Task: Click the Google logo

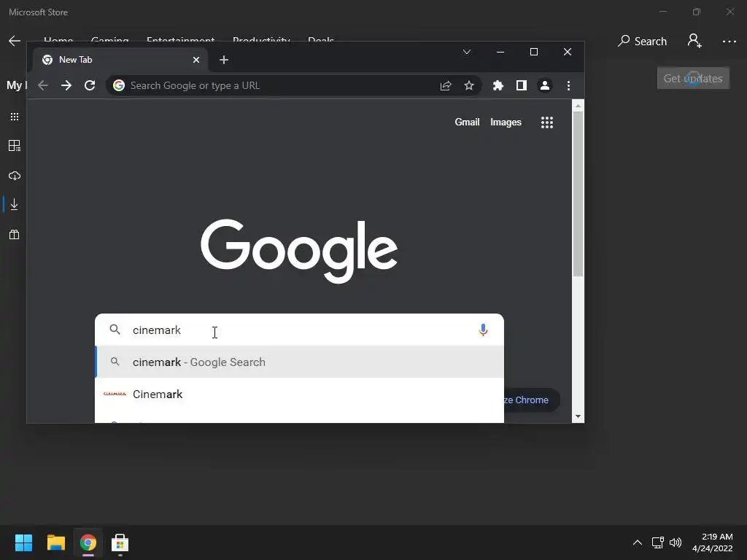Action: pos(298,251)
